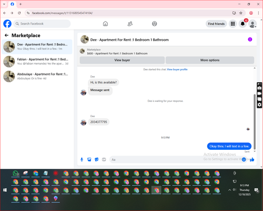Image resolution: width=263 pixels, height=211 pixels.
Task: Click the volume icon in the system tray
Action: (x=235, y=190)
